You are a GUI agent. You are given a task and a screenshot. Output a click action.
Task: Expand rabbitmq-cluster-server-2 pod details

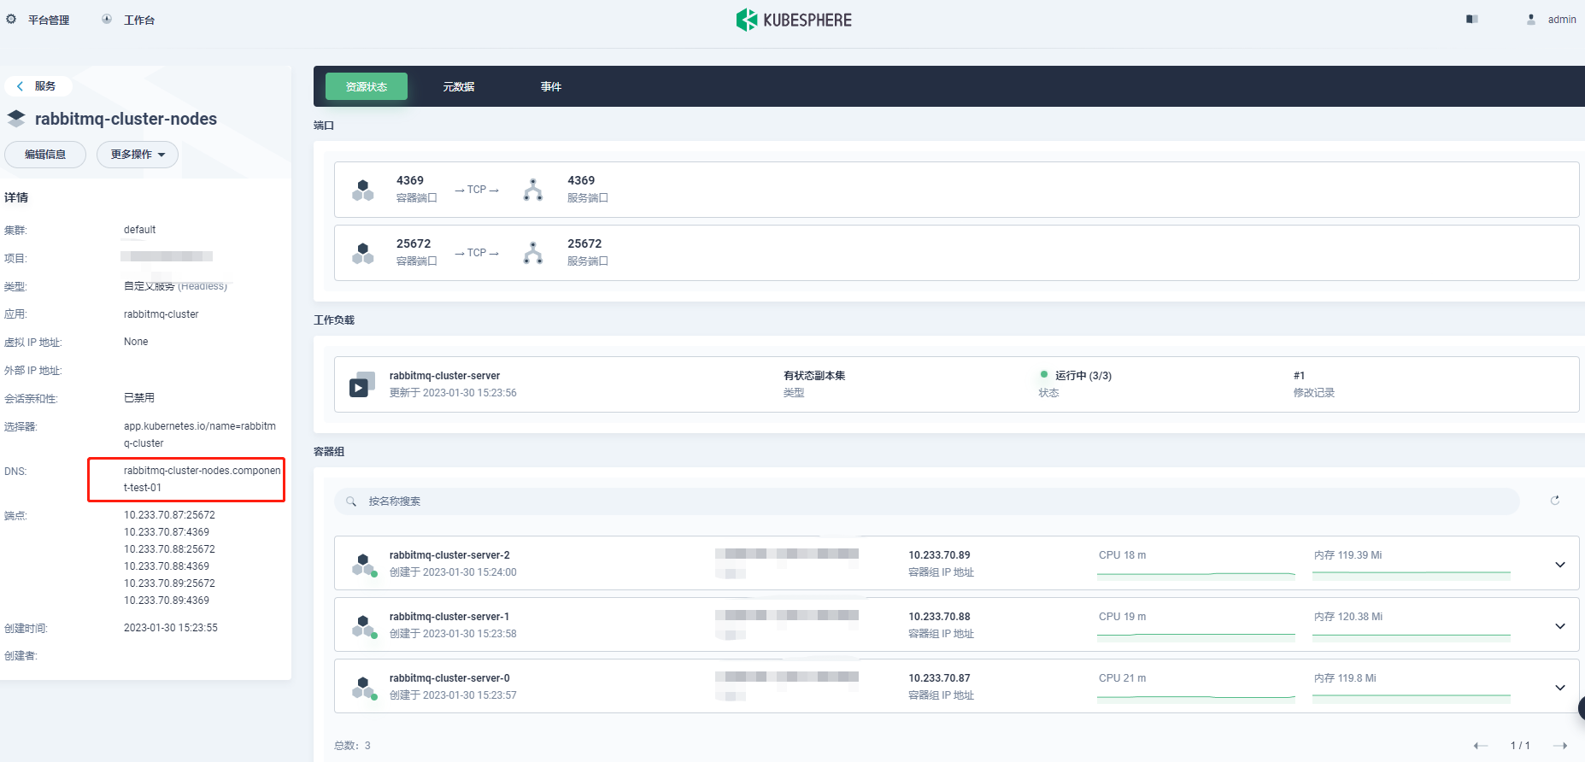point(1559,564)
